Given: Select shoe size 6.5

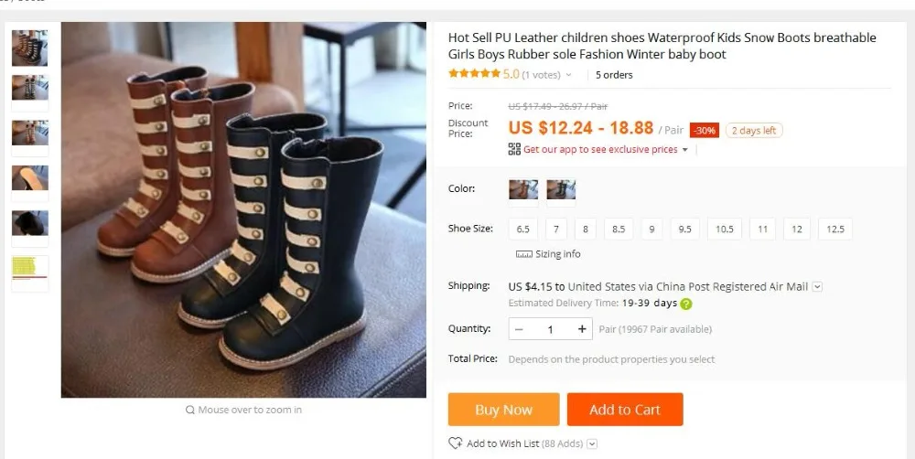Looking at the screenshot, I should [x=522, y=229].
